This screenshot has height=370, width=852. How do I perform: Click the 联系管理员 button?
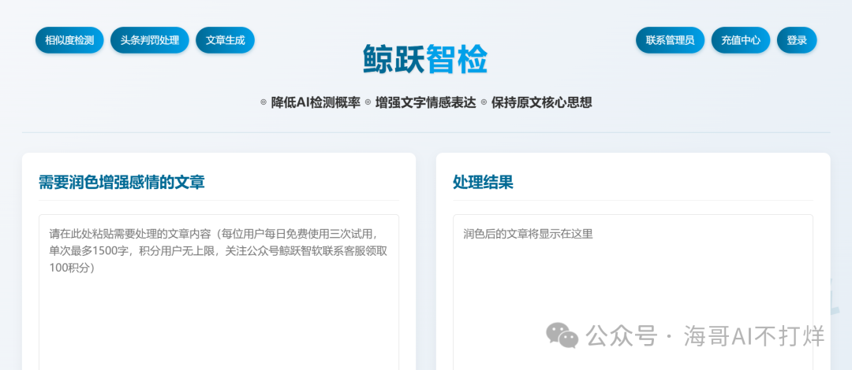tap(670, 40)
